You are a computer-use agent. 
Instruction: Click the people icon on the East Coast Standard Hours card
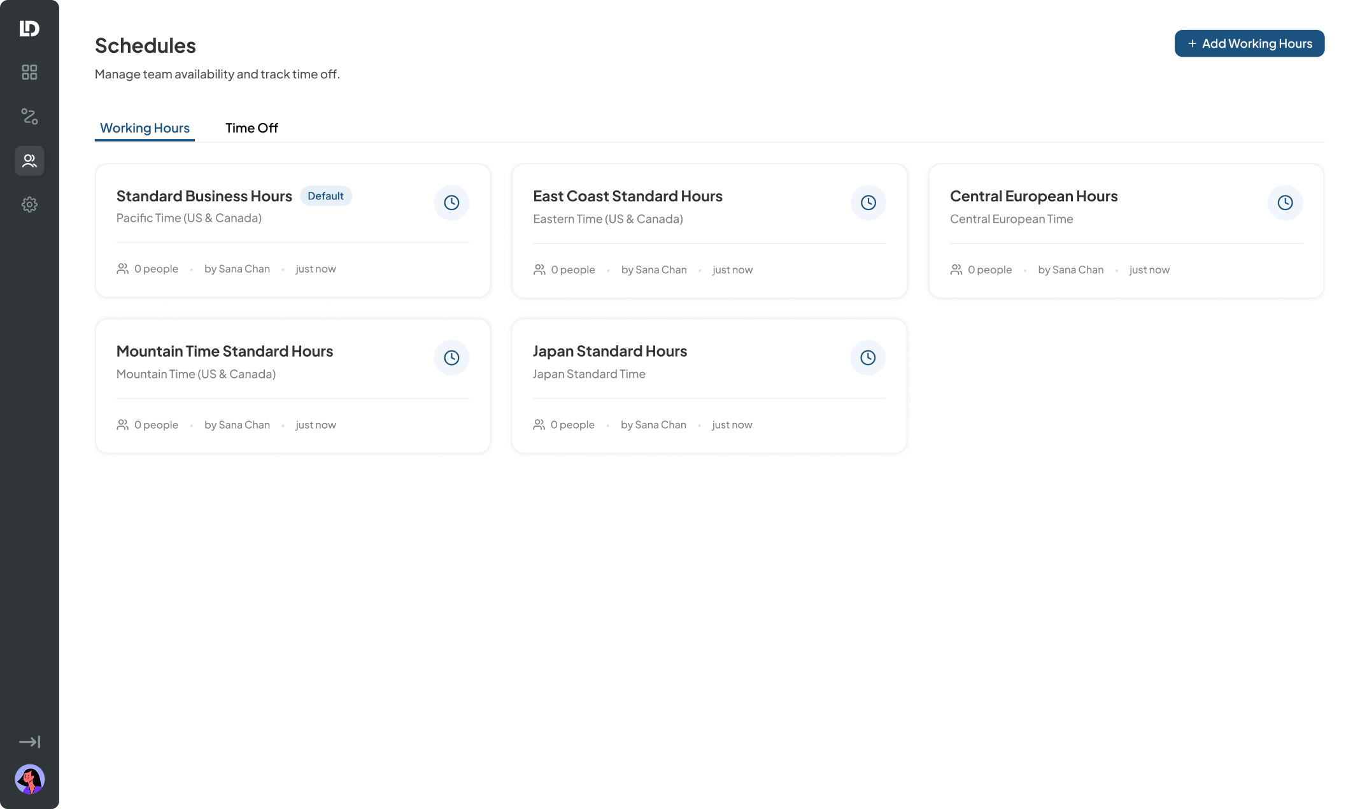pos(539,269)
